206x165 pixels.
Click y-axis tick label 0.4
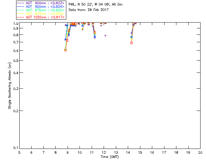coord(16,73)
